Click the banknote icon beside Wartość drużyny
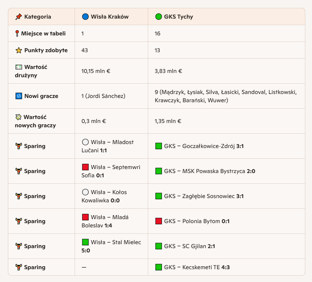This screenshot has height=282, width=312. (19, 67)
